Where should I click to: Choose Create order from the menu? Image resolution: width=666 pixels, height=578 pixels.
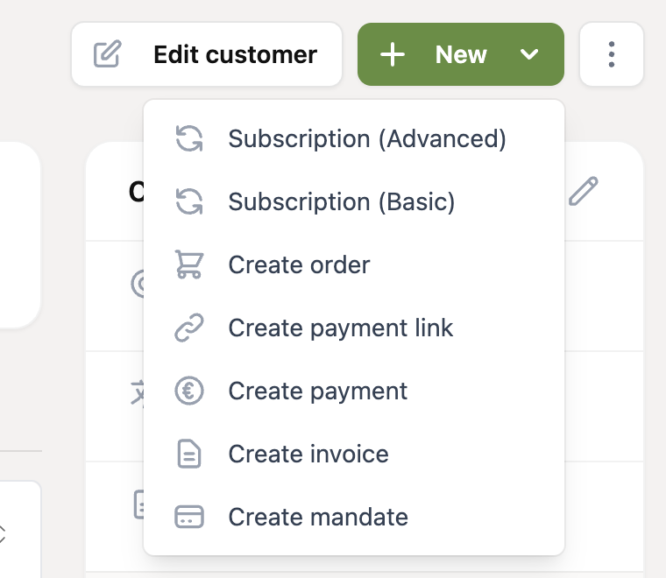[354, 264]
